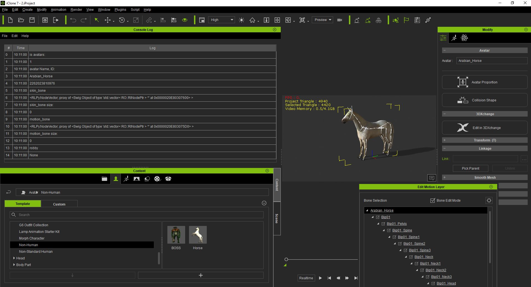Click the soft cloth simulation eye icon
Image resolution: width=531 pixels, height=287 pixels.
tap(368, 20)
